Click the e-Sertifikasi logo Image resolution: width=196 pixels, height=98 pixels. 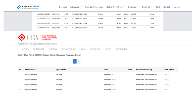coord(28,7)
